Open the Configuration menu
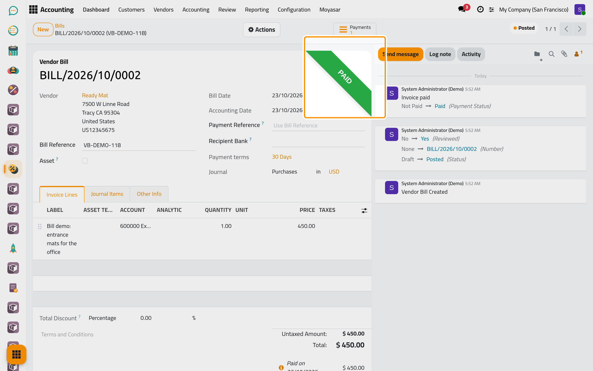The height and width of the screenshot is (371, 593). coord(294,10)
